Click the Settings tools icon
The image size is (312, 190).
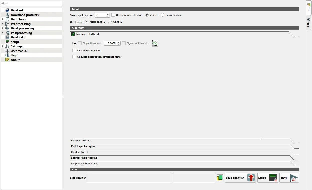click(7, 46)
